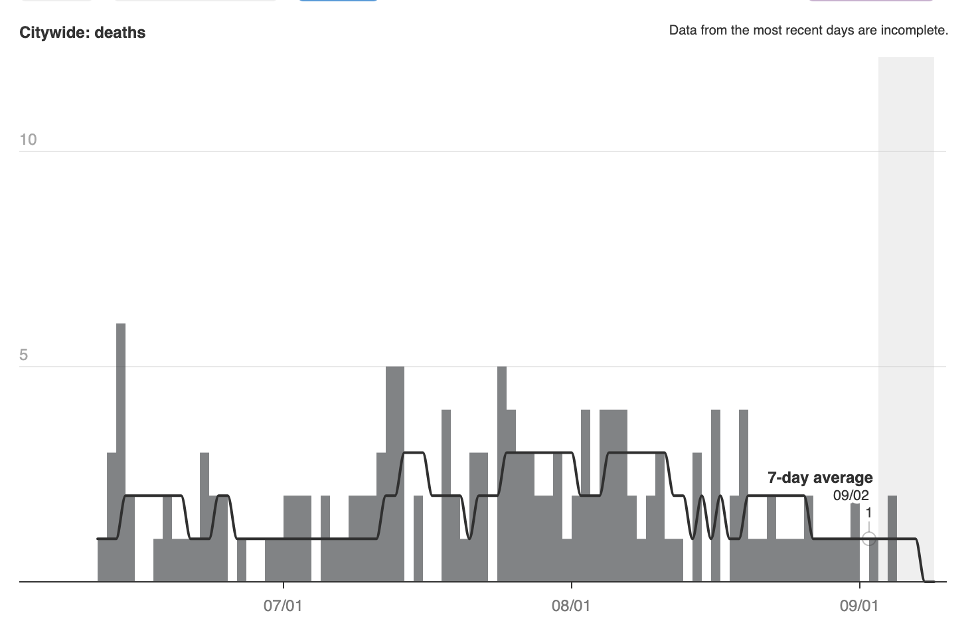Select the 07/01 x-axis date label
This screenshot has height=627, width=976.
point(283,606)
